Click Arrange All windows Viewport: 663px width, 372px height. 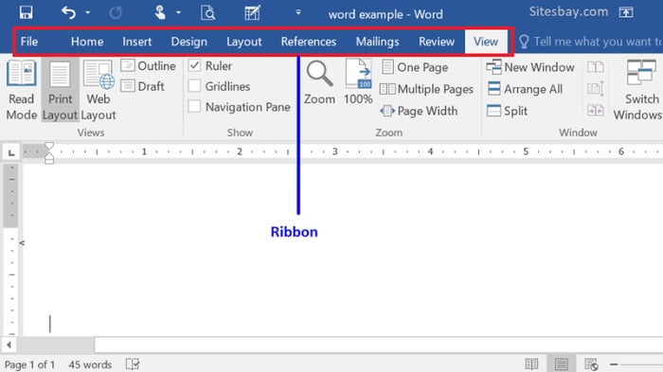click(525, 89)
